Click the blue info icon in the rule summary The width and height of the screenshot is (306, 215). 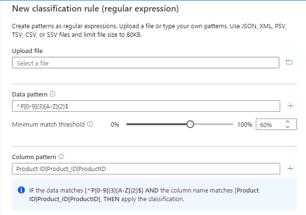[21, 190]
